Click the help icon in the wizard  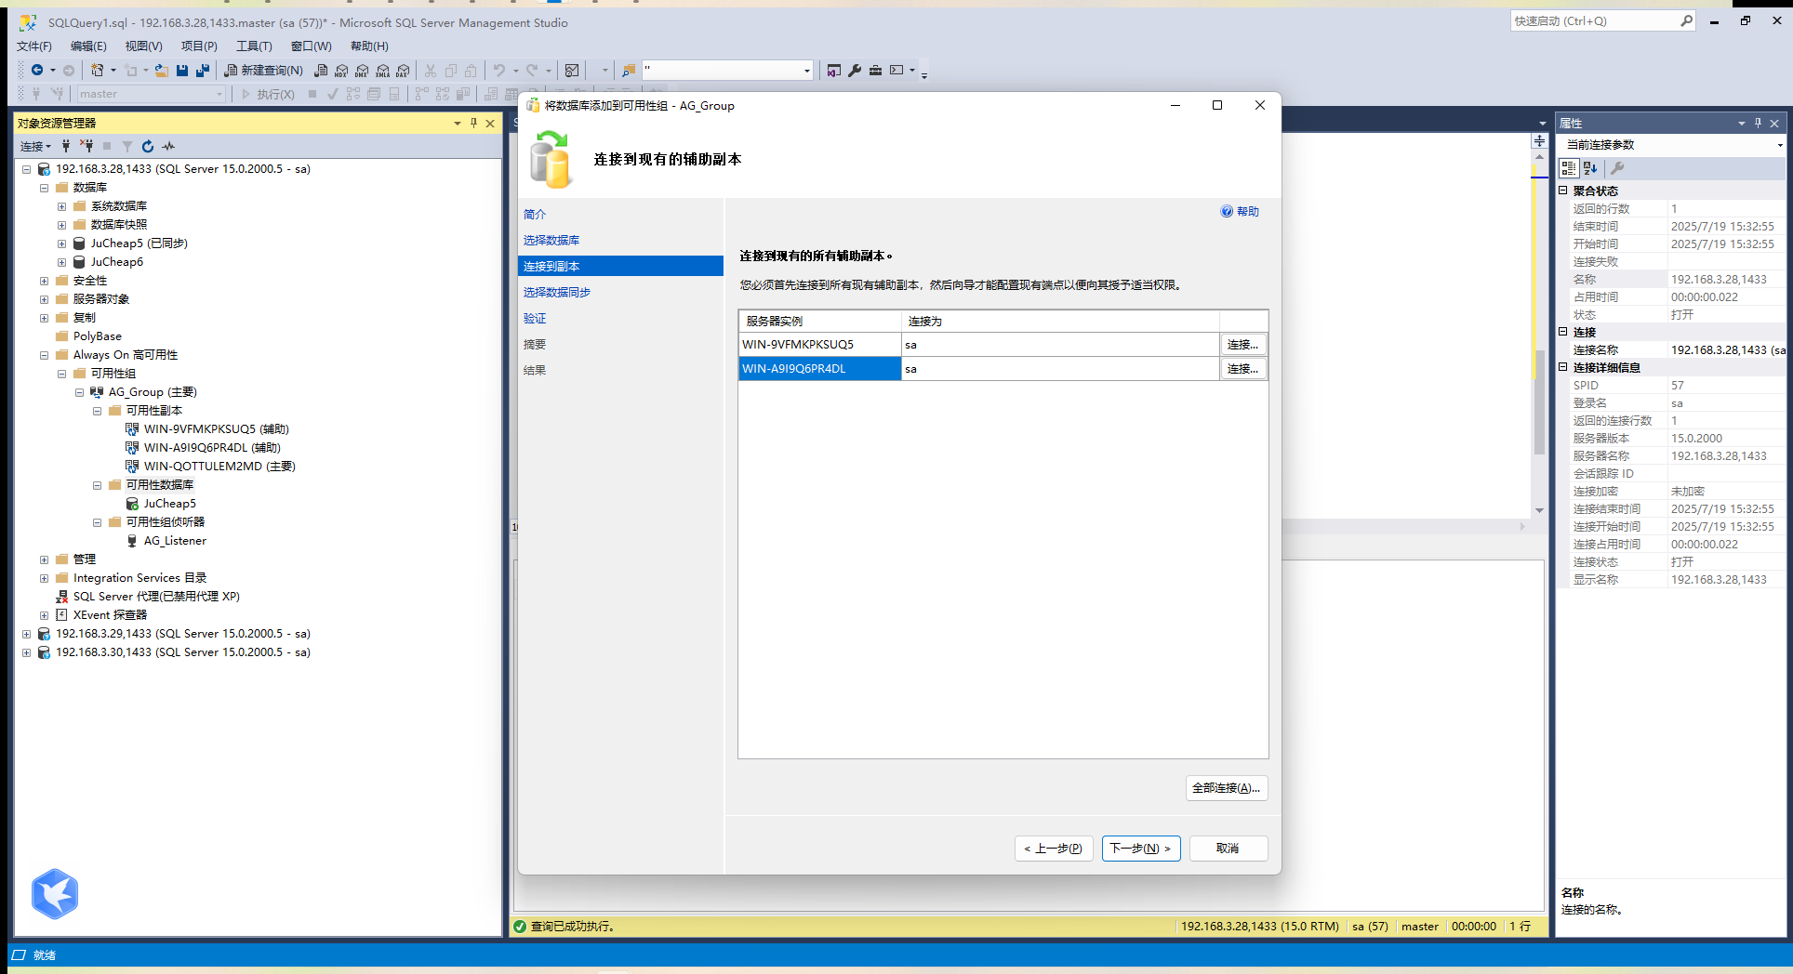(1227, 211)
